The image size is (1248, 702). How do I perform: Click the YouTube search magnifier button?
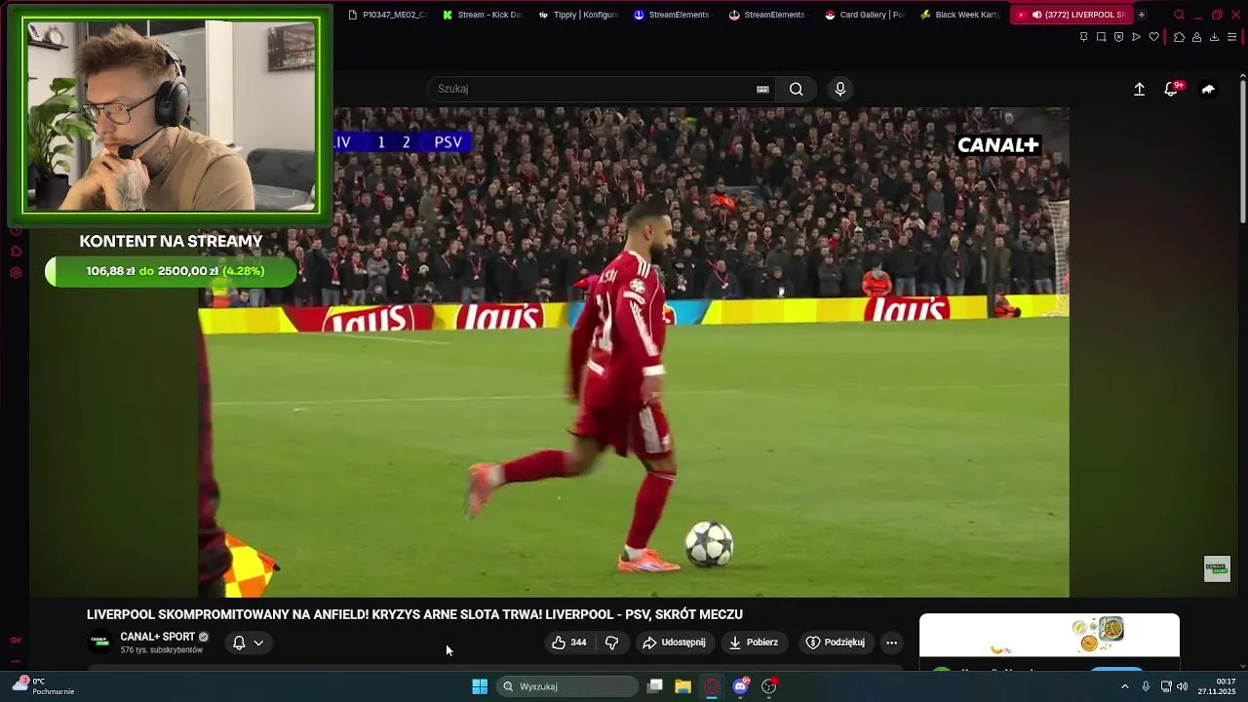point(797,89)
